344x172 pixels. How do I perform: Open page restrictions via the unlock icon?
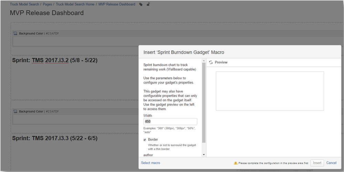148,4
